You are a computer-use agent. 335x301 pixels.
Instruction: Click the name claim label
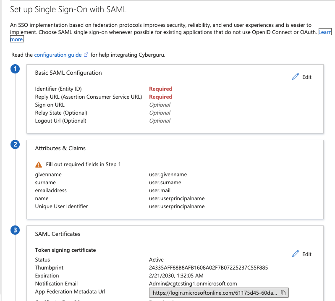pos(42,199)
